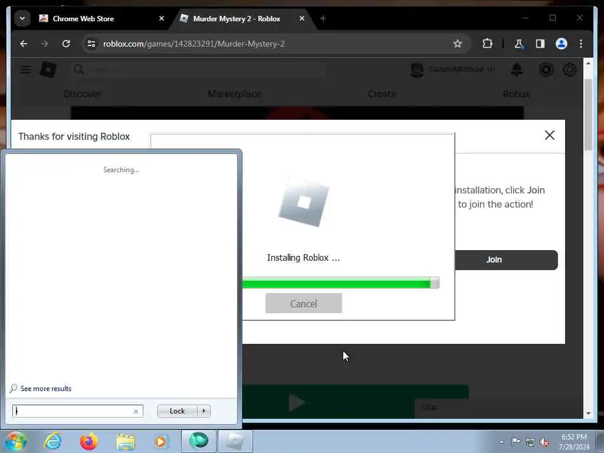Screen dimensions: 604x453
Task: Open the Chrome profile avatar
Action: coord(562,44)
